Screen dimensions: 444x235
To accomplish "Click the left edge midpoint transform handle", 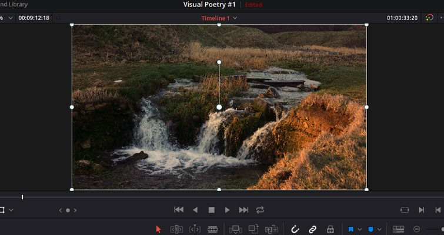I will [x=72, y=107].
